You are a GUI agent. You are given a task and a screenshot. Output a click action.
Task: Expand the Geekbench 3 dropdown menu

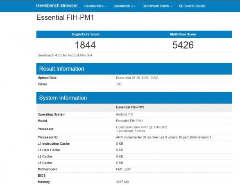(x=125, y=6)
